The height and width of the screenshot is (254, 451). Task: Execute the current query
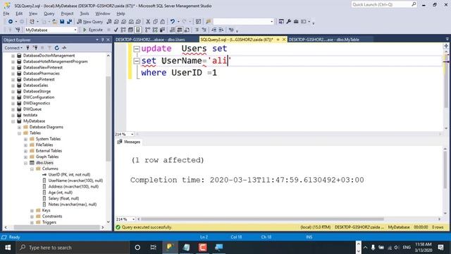click(x=93, y=30)
